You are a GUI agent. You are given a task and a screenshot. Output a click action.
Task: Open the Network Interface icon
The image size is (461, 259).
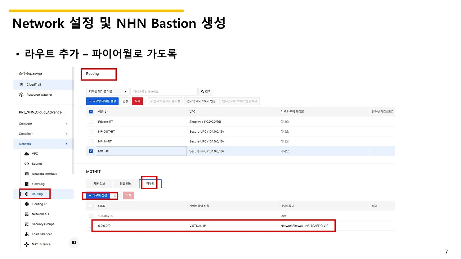(x=27, y=174)
